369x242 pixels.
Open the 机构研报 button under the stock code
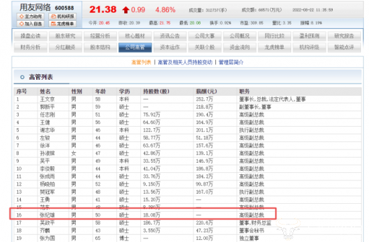pos(62,16)
